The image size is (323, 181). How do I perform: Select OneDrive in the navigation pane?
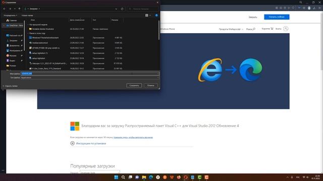pos(14,26)
